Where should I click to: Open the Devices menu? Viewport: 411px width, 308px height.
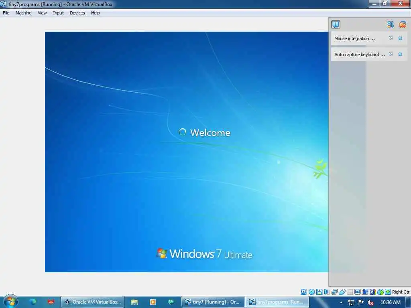pyautogui.click(x=77, y=13)
